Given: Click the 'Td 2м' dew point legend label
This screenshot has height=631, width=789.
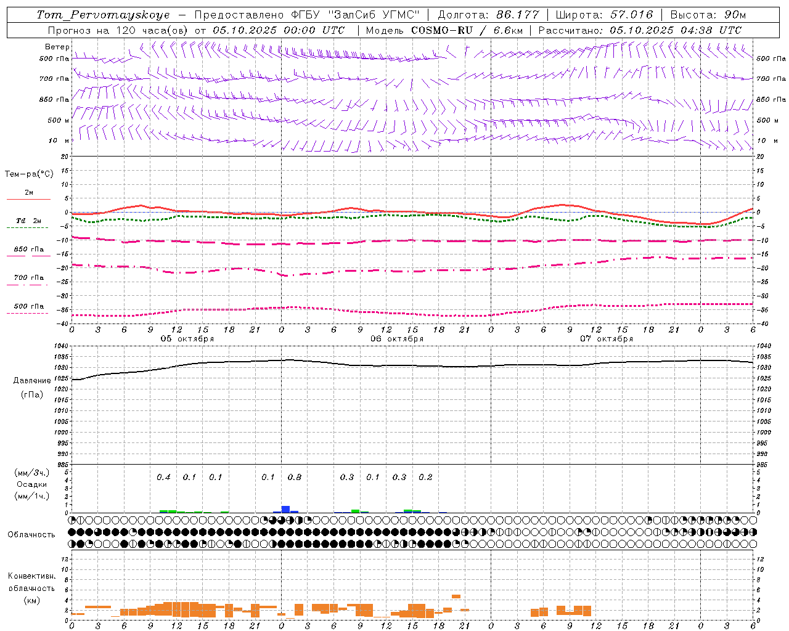Looking at the screenshot, I should click(x=29, y=221).
